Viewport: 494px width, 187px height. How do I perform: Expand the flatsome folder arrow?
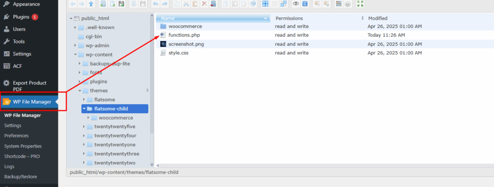84,99
